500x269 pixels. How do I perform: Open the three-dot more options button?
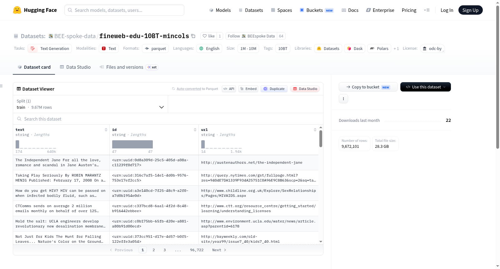coord(343,99)
